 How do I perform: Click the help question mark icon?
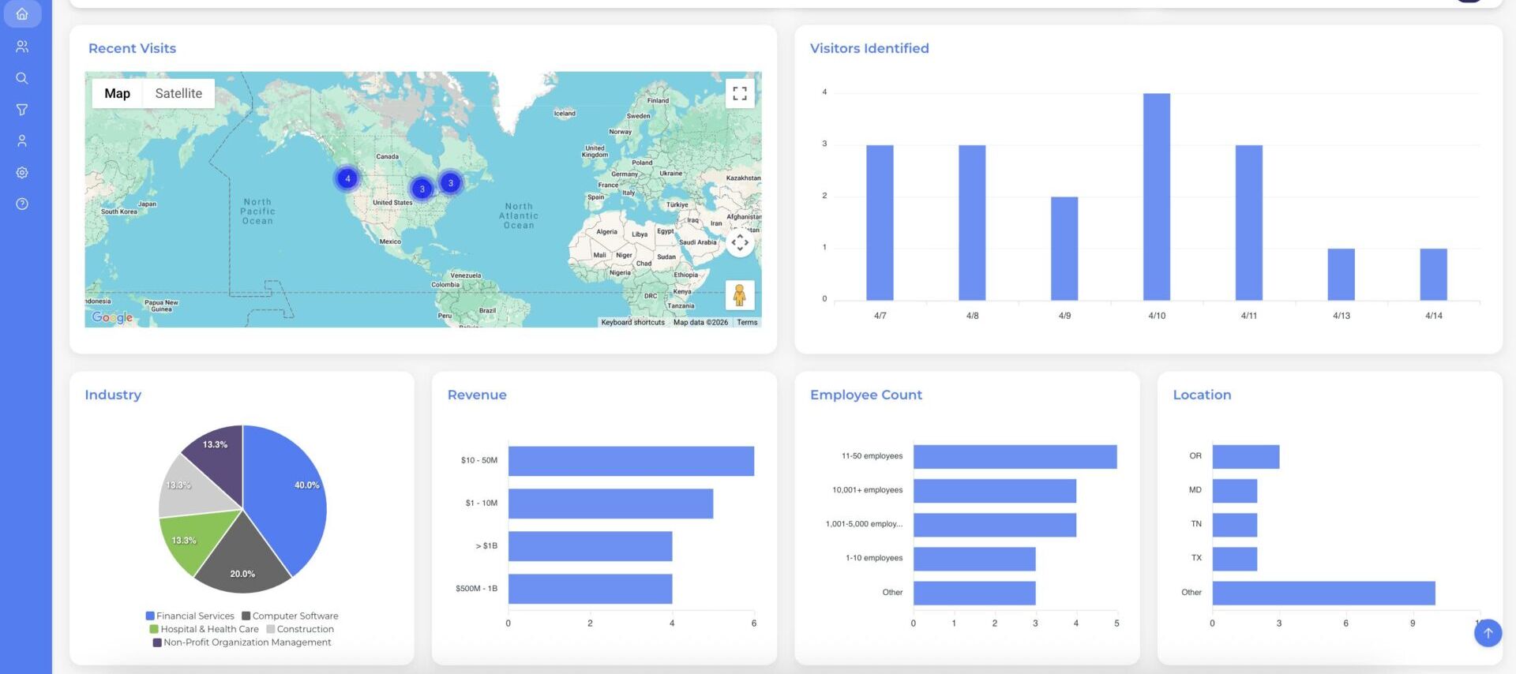coord(22,204)
